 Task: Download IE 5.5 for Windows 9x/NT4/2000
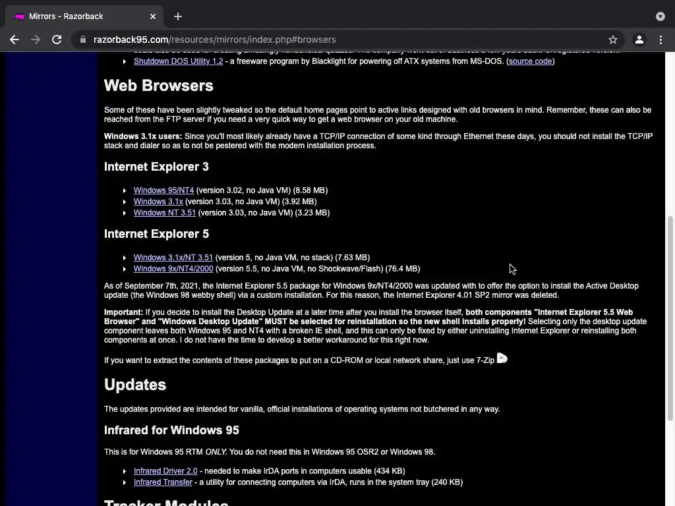pyautogui.click(x=173, y=269)
